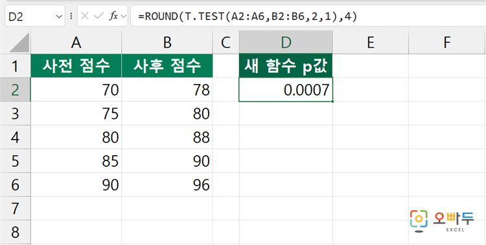The width and height of the screenshot is (486, 245).
Task: Select the '사후 점수' header cell
Action: (x=167, y=66)
